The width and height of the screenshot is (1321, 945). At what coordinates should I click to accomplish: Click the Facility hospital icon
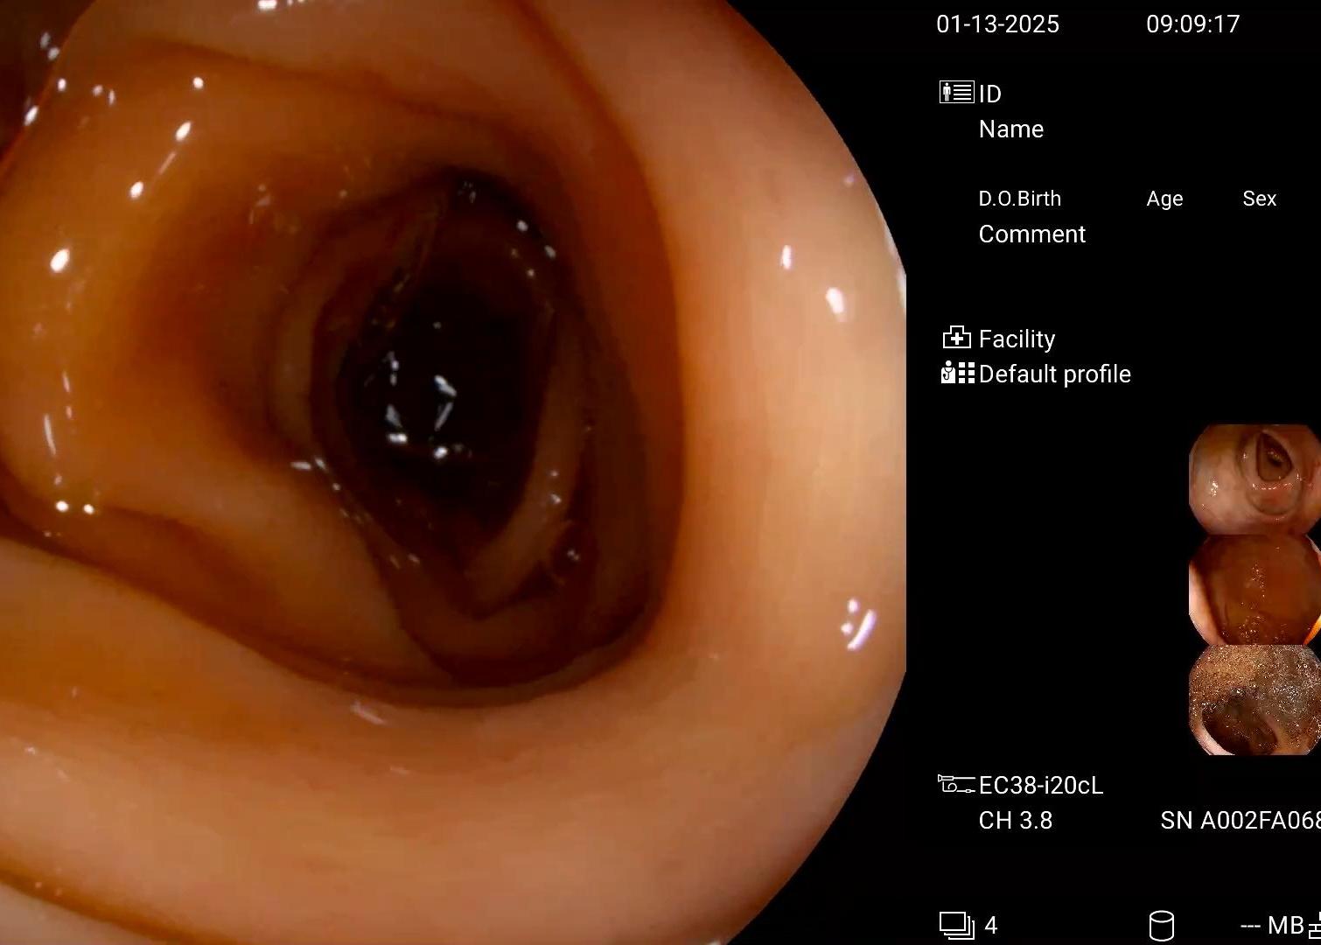pos(956,338)
